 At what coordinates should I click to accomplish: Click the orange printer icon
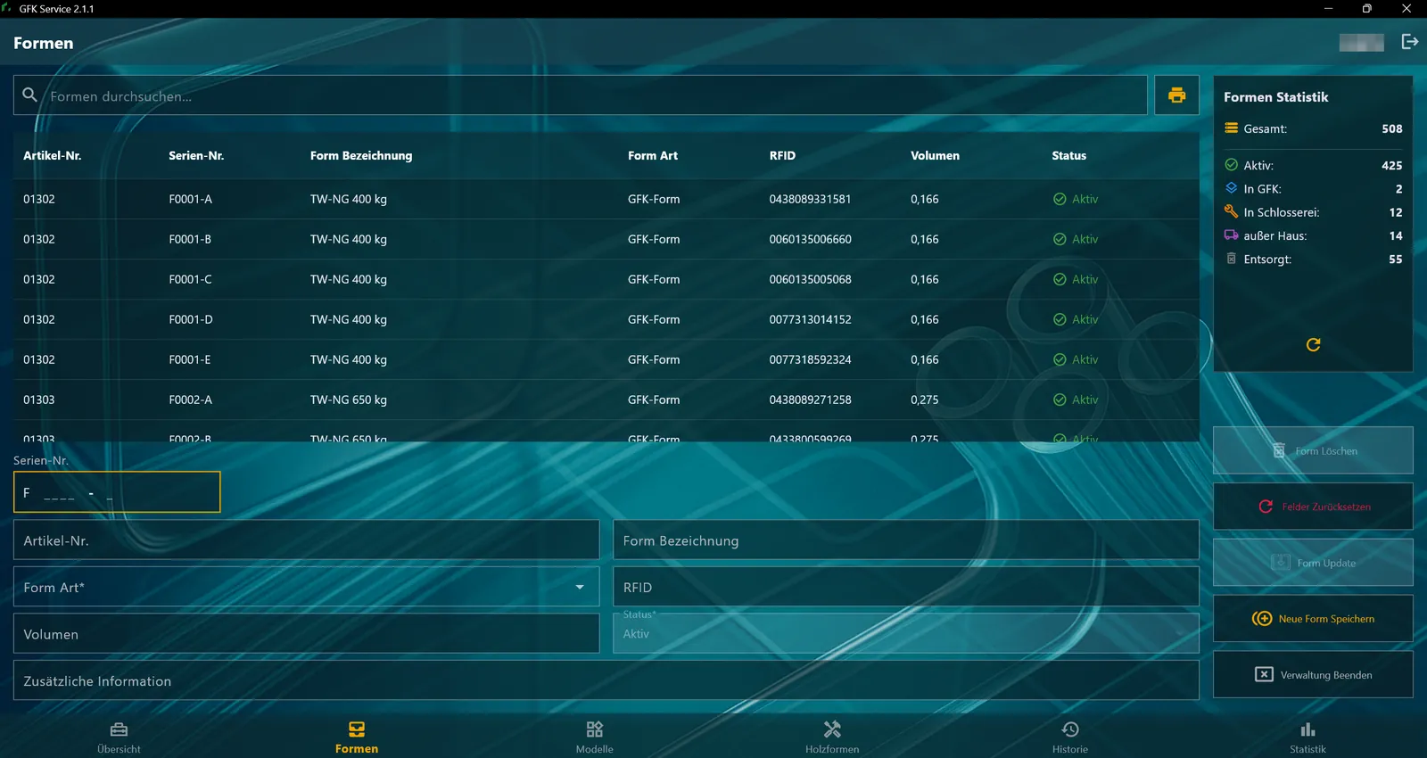1176,95
